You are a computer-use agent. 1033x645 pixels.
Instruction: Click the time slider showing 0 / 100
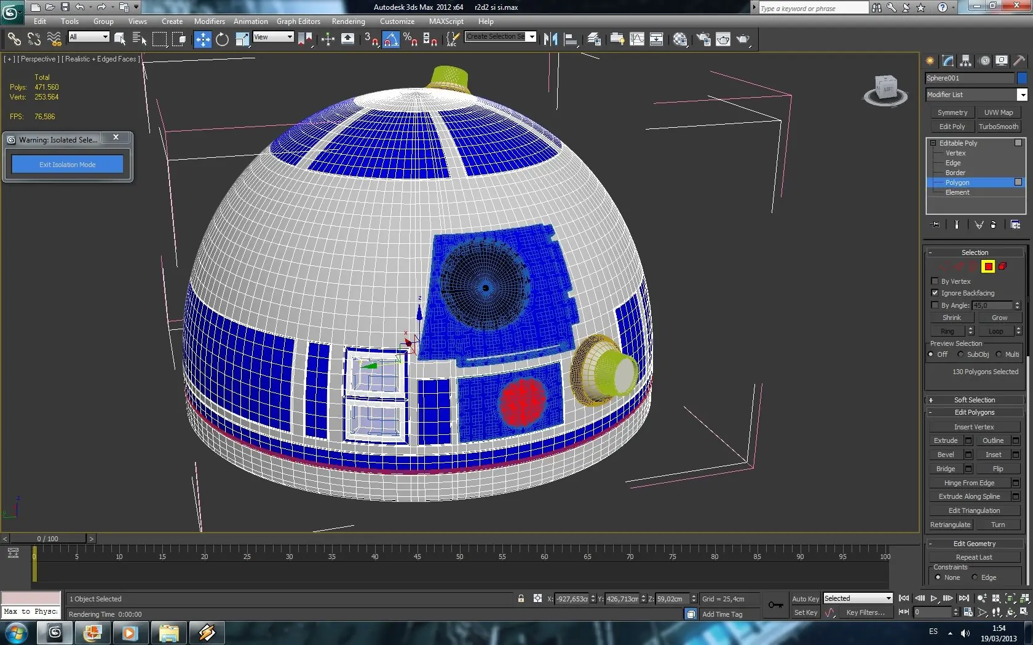point(48,539)
